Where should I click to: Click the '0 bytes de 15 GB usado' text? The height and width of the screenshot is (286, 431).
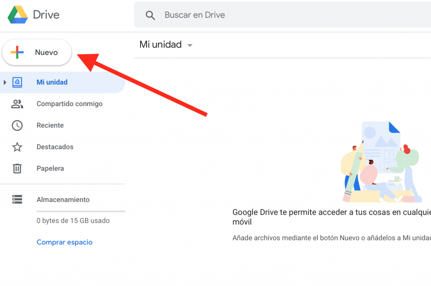click(73, 221)
